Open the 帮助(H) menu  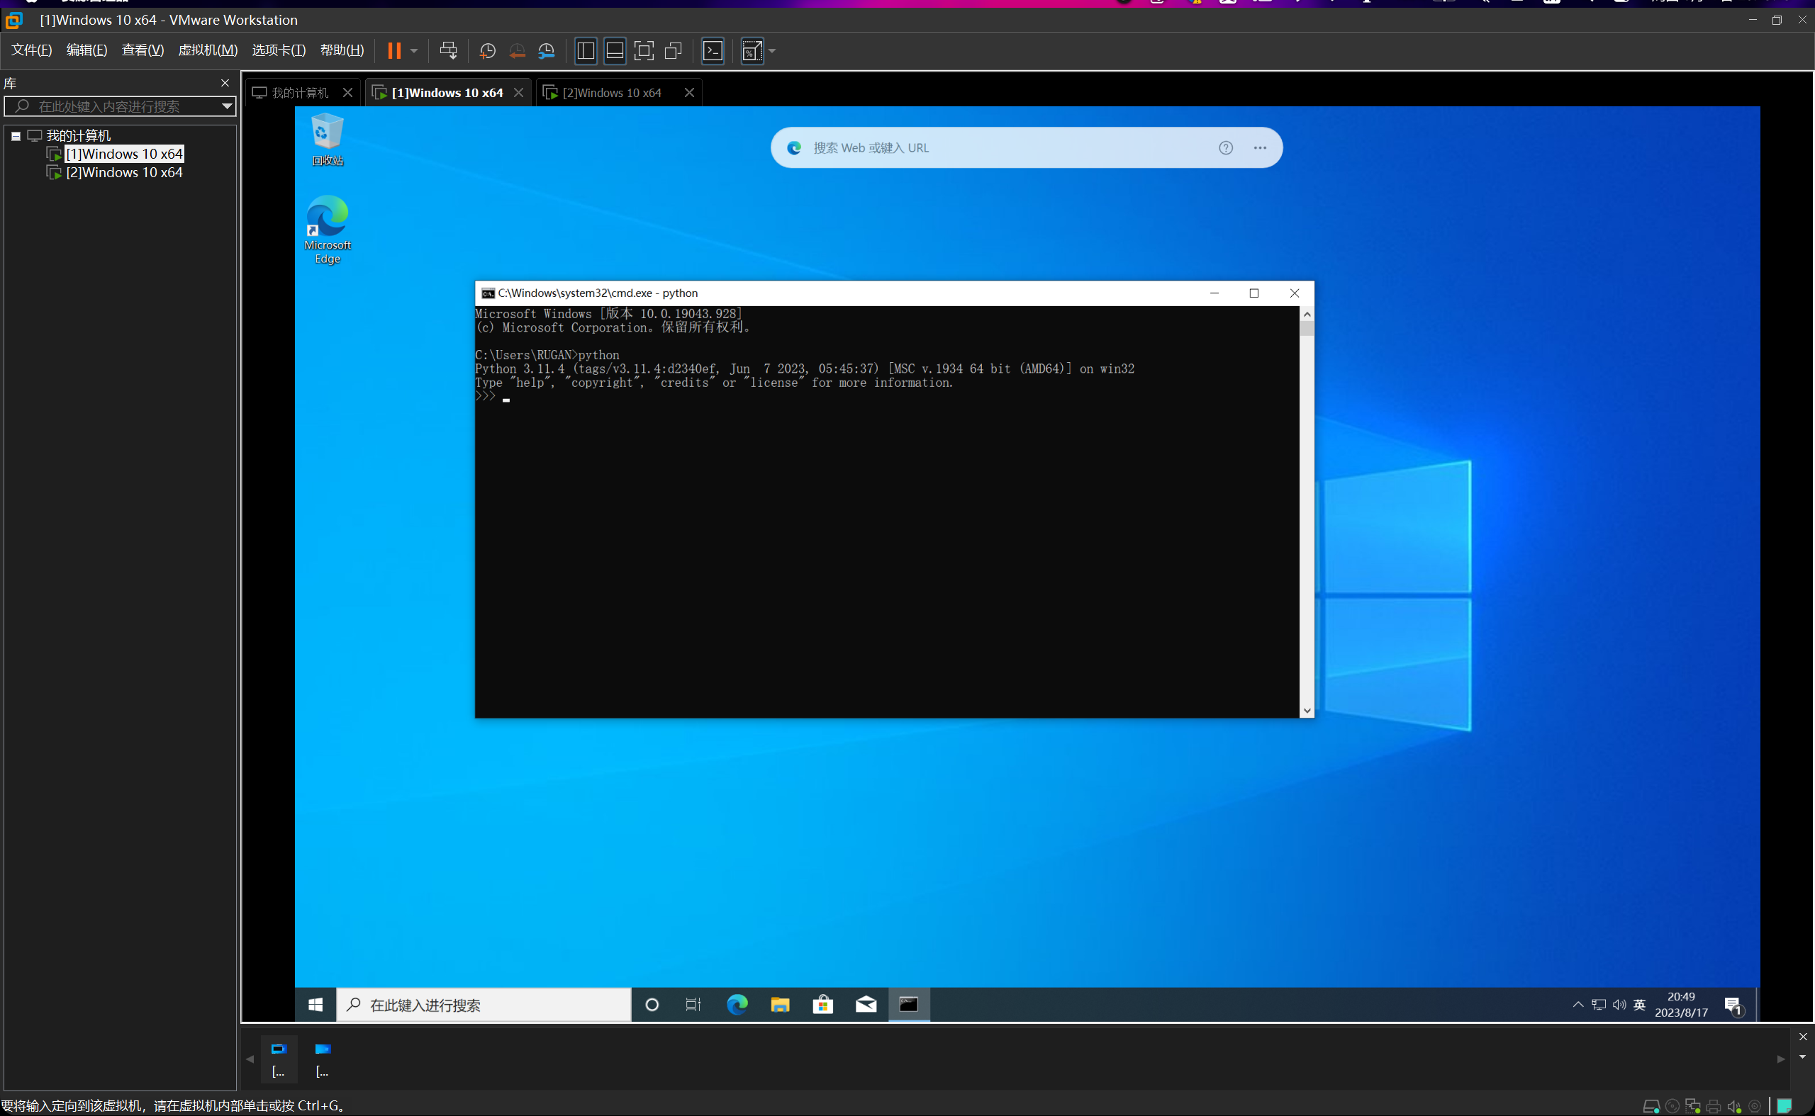(342, 50)
